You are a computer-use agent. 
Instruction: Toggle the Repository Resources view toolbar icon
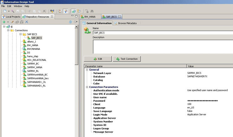(x=73, y=11)
